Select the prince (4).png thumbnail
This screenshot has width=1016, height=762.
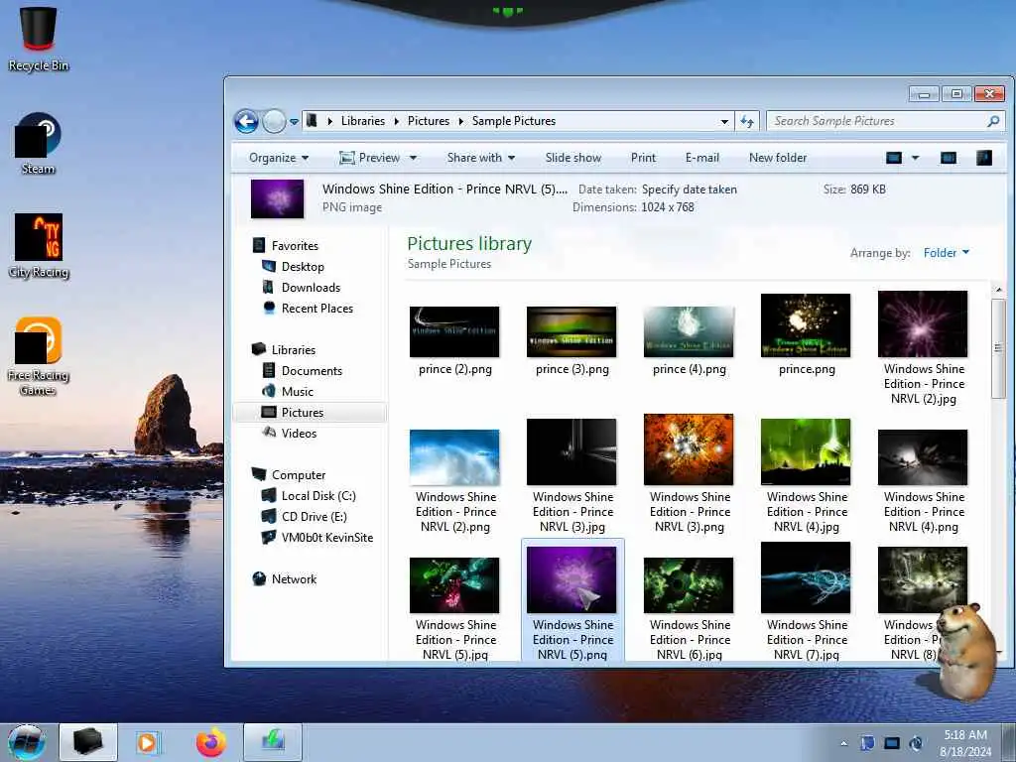click(x=689, y=331)
